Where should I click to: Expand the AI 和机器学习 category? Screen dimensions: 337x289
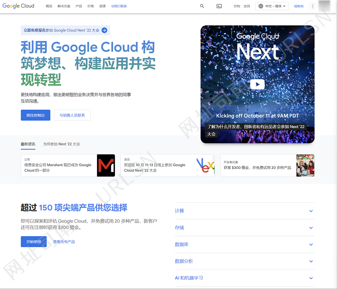pyautogui.click(x=244, y=278)
